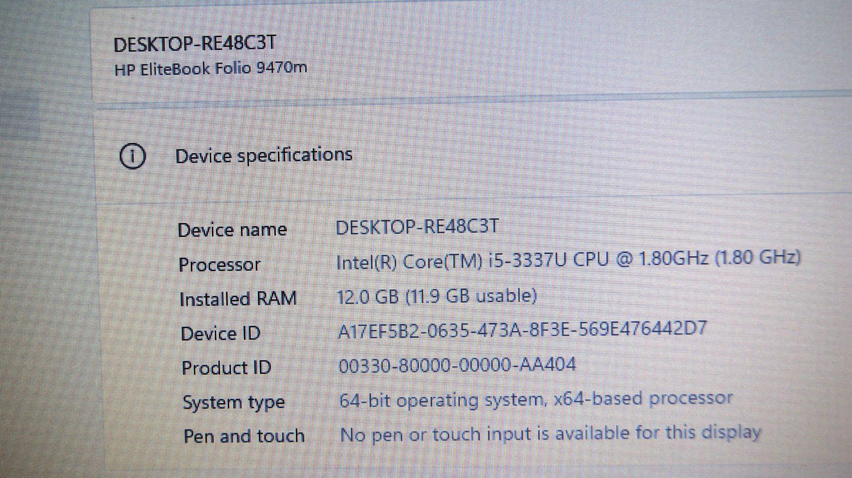852x478 pixels.
Task: Select the device name value DESKTOP-RE48C3T
Action: (417, 227)
